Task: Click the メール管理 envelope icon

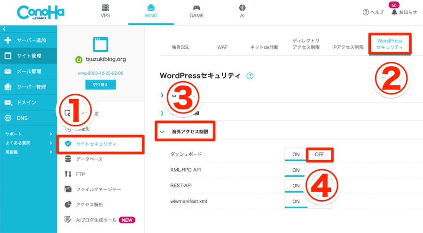Action: pos(8,71)
